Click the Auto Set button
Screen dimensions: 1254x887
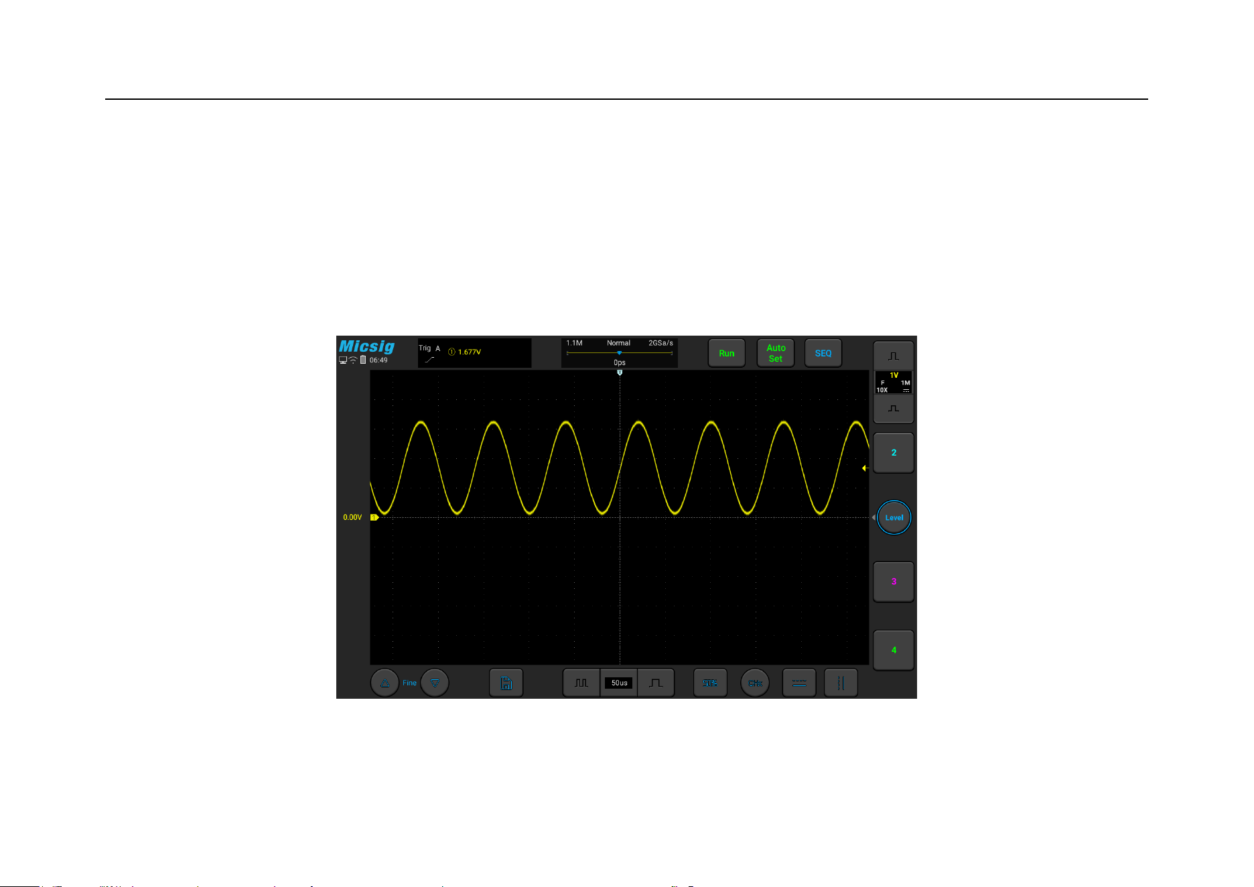click(776, 353)
